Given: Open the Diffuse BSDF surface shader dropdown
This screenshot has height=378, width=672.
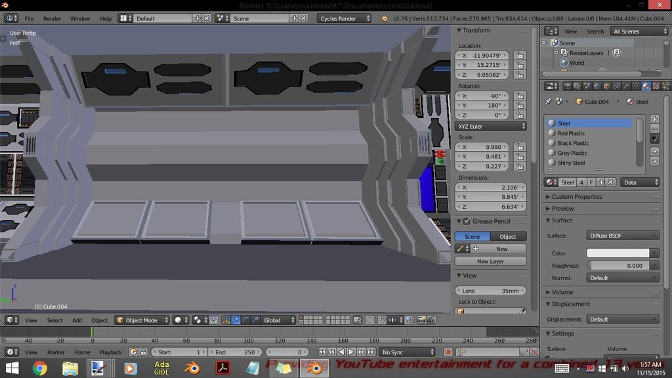Looking at the screenshot, I should point(622,236).
